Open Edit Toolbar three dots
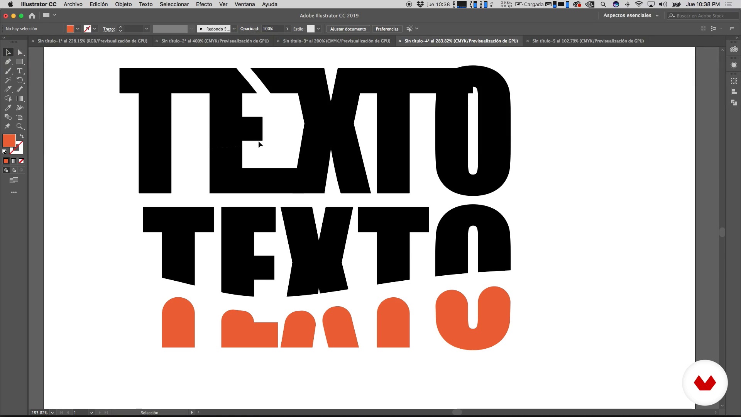Screen dimensions: 741x417 click(14, 192)
